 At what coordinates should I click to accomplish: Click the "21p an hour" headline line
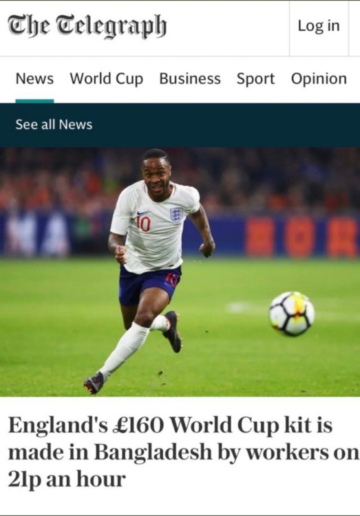point(67,479)
